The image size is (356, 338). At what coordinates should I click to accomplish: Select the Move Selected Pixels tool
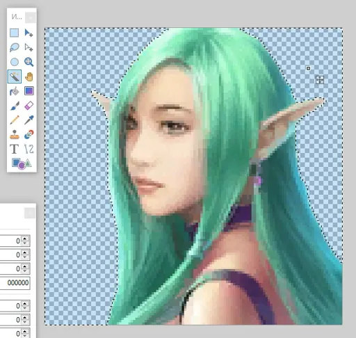pyautogui.click(x=29, y=33)
